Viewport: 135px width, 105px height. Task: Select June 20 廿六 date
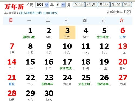pos(123,64)
